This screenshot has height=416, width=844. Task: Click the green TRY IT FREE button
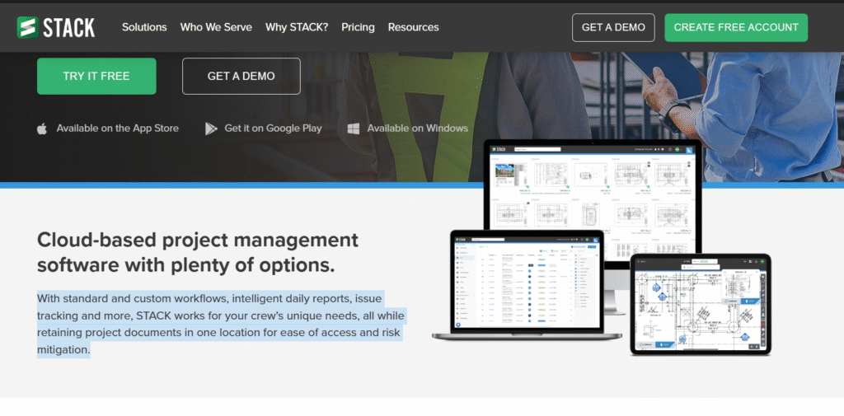96,77
